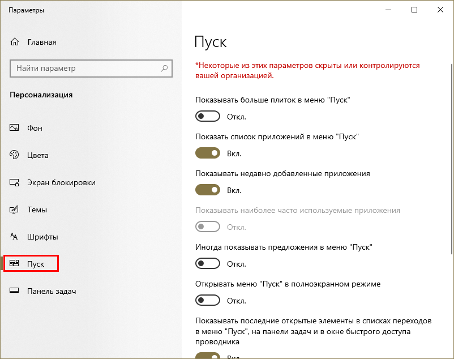Open the Фон background picture icon
Screen dimensions: 454x359
coord(15,128)
